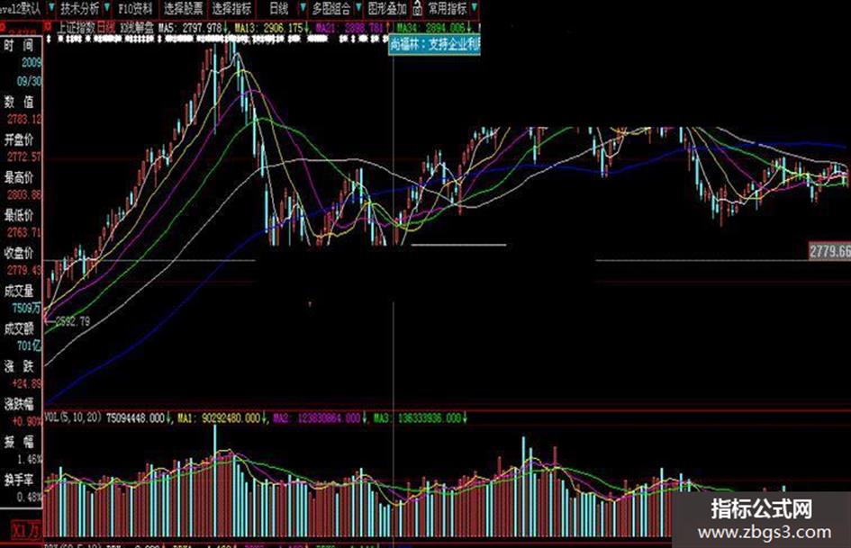This screenshot has width=851, height=548.
Task: Click the 最低价 value 2763.71
Action: pos(23,232)
